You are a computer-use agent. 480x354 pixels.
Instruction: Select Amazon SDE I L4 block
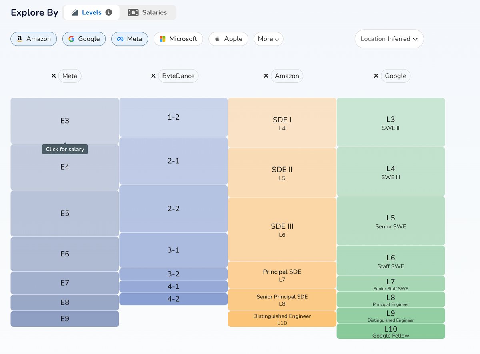pos(282,123)
